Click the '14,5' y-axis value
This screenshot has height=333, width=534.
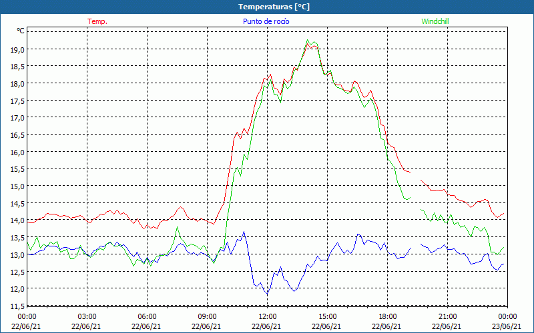[x=19, y=204]
